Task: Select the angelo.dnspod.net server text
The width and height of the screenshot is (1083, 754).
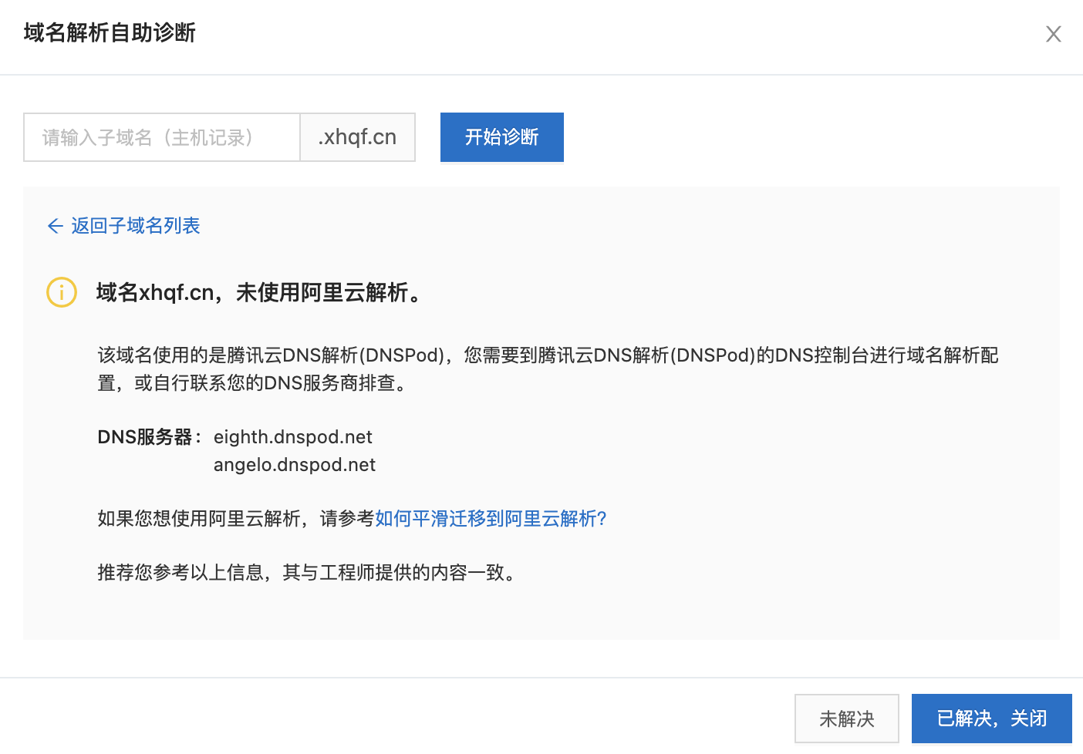Action: tap(295, 465)
